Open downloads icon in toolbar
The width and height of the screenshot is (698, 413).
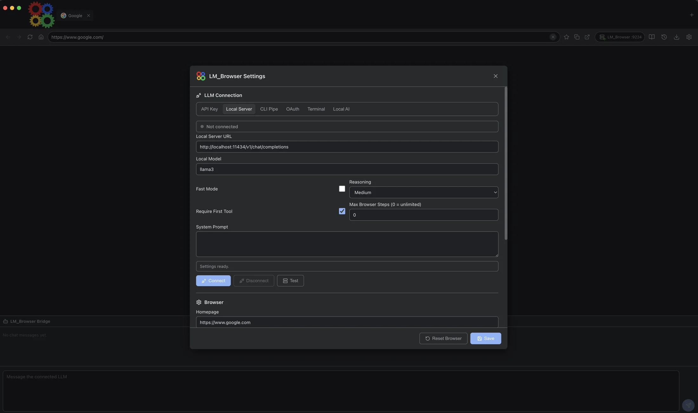pyautogui.click(x=676, y=37)
